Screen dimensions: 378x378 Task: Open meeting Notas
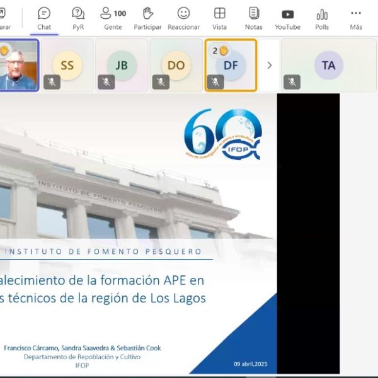pyautogui.click(x=254, y=19)
